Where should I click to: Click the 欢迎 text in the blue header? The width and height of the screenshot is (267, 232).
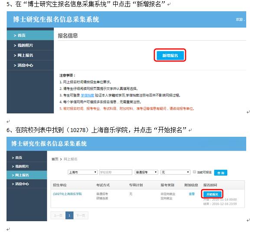pyautogui.click(x=240, y=19)
